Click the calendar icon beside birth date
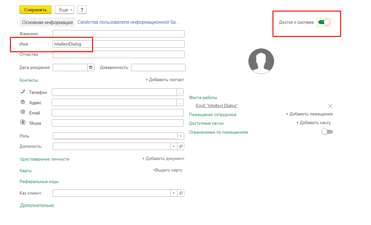Image resolution: width=371 pixels, height=225 pixels. [x=91, y=67]
